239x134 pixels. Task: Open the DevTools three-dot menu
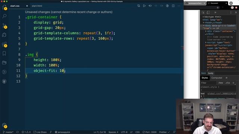coord(231,12)
